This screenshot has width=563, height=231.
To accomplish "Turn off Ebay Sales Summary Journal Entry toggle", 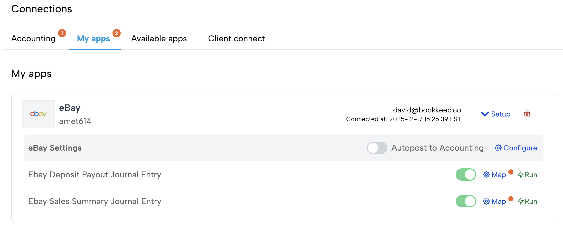I will point(466,201).
